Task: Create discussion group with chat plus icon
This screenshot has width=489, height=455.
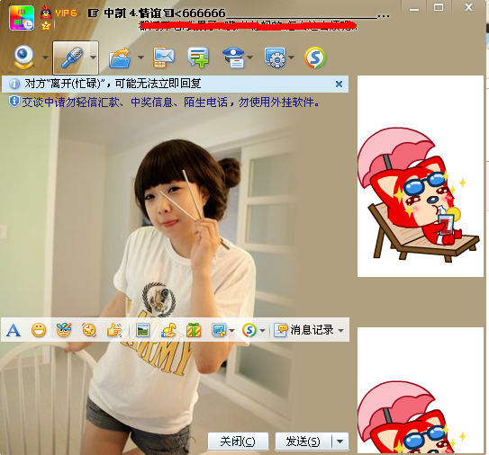Action: pyautogui.click(x=198, y=58)
